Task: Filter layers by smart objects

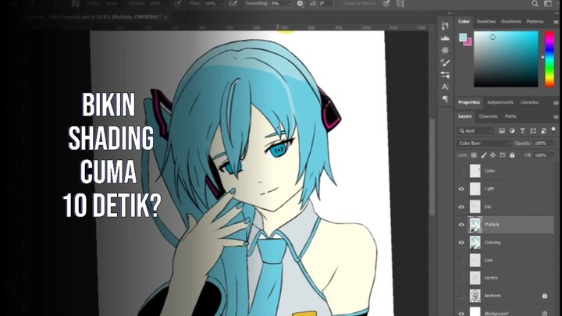Action: point(543,131)
